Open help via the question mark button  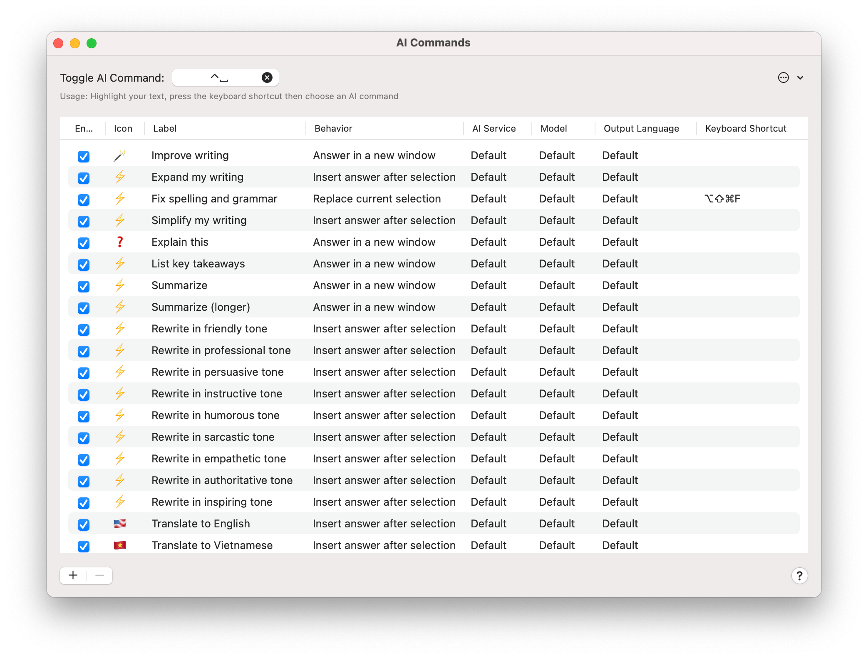(799, 576)
